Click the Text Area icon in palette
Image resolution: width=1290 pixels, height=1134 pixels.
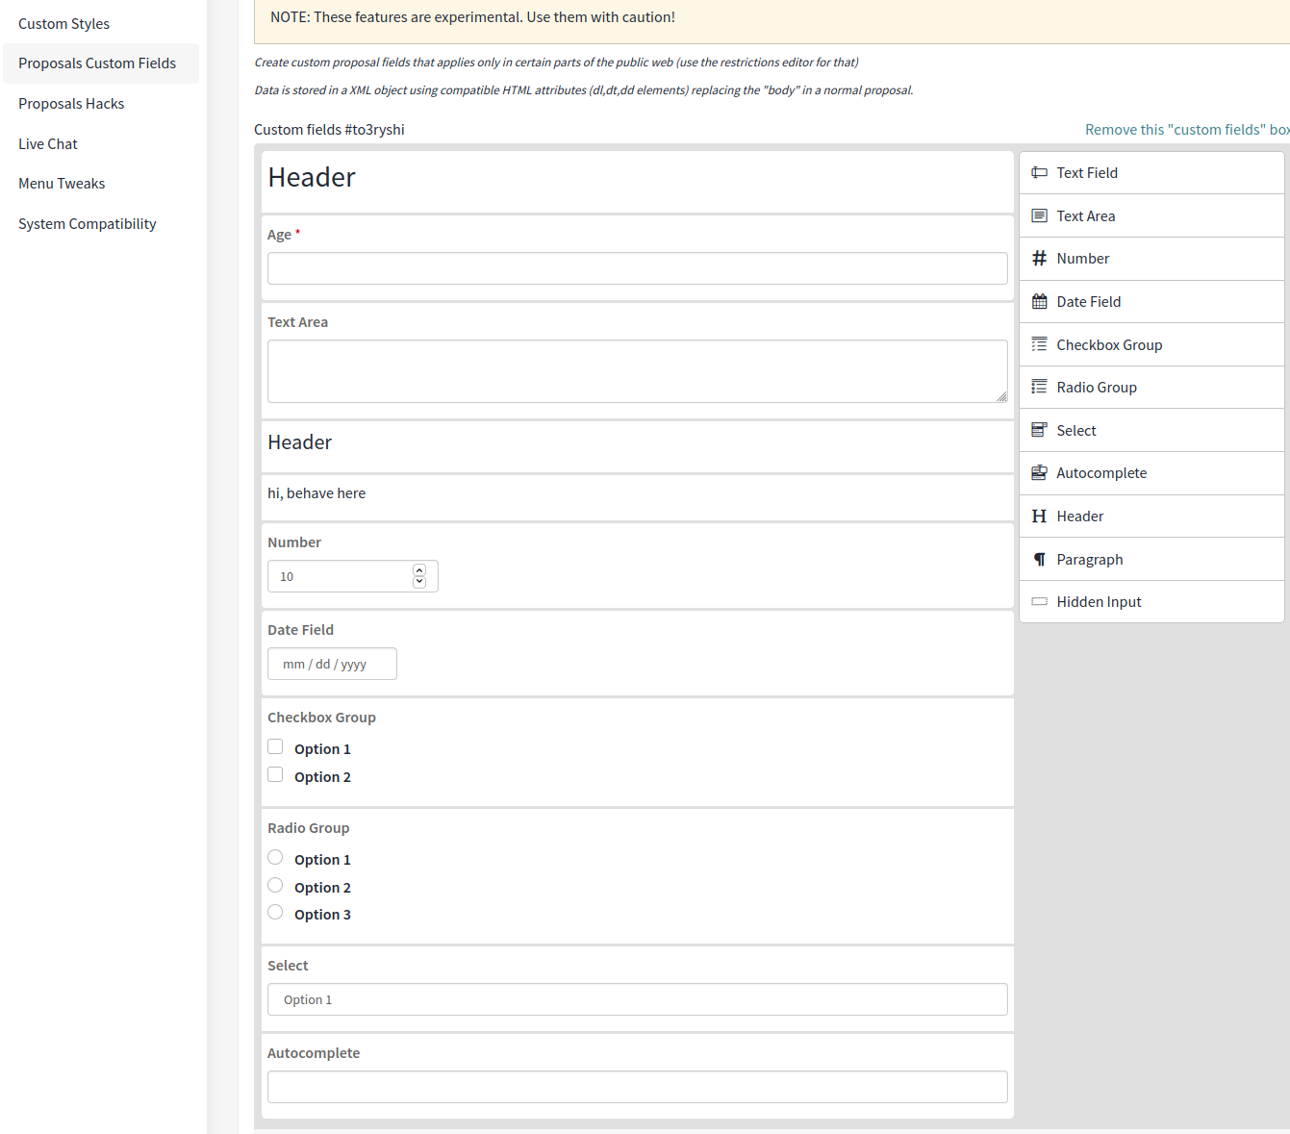[x=1039, y=215]
